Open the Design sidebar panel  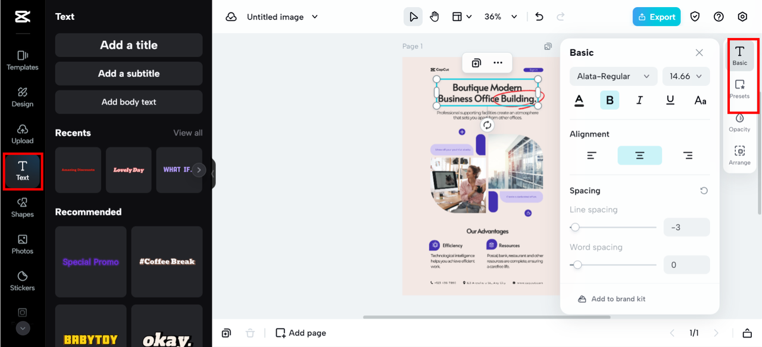(x=23, y=97)
